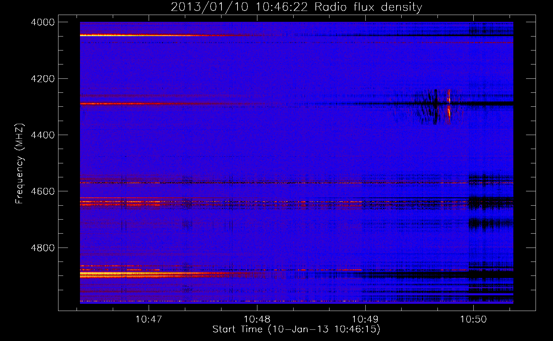Click the 10:47 time axis label
Image resolution: width=553 pixels, height=341 pixels.
[x=149, y=320]
